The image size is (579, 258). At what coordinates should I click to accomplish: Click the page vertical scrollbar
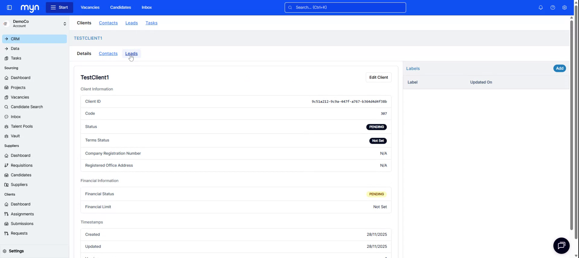571,120
